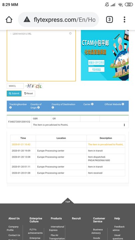Select tracking number F3482720012001CQ

(19, 122)
